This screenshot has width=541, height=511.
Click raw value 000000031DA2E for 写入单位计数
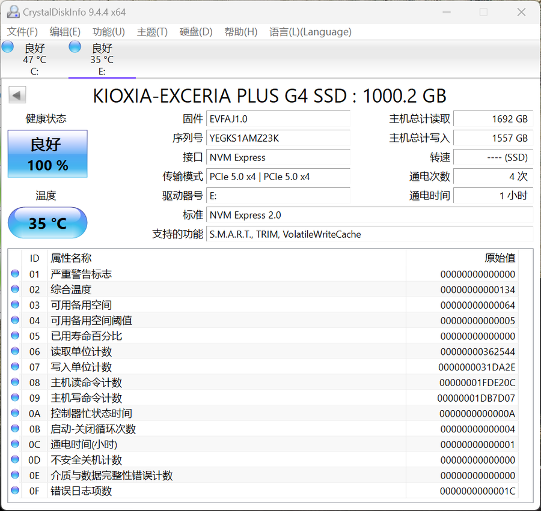point(477,367)
